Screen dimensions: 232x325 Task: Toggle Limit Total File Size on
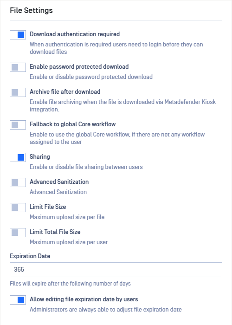tap(18, 233)
